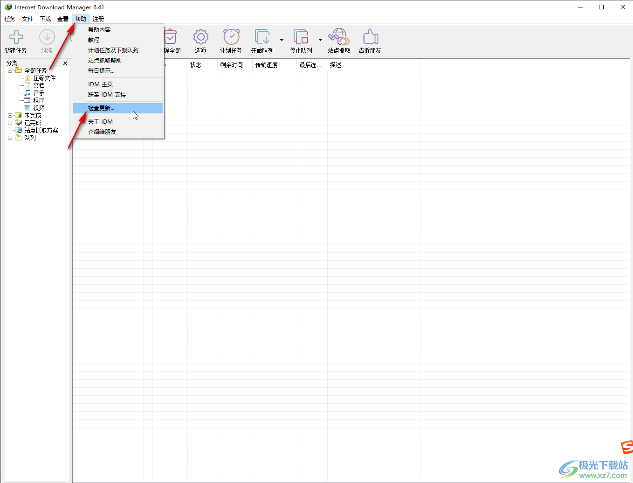The height and width of the screenshot is (483, 633).
Task: Open the 计划任务 clock icon
Action: [x=231, y=37]
